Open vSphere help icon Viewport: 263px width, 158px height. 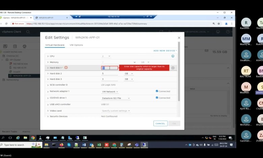(228, 32)
